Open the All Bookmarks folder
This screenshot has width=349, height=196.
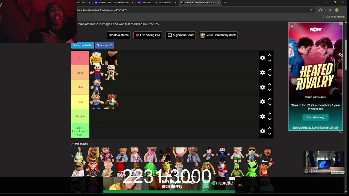(335, 17)
